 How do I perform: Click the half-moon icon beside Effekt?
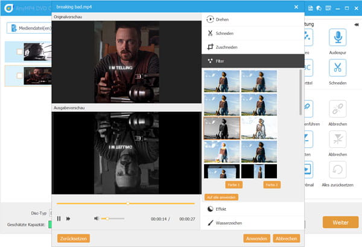210,209
